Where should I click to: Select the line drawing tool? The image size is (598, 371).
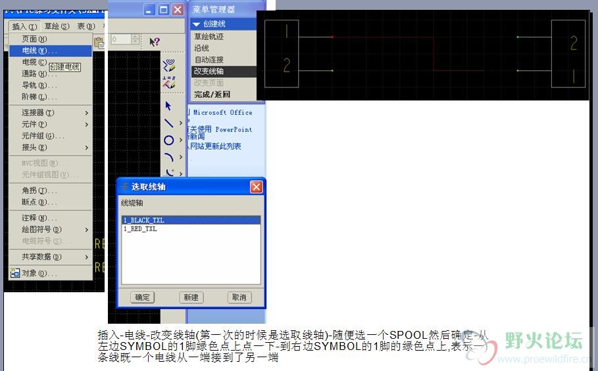[168, 123]
